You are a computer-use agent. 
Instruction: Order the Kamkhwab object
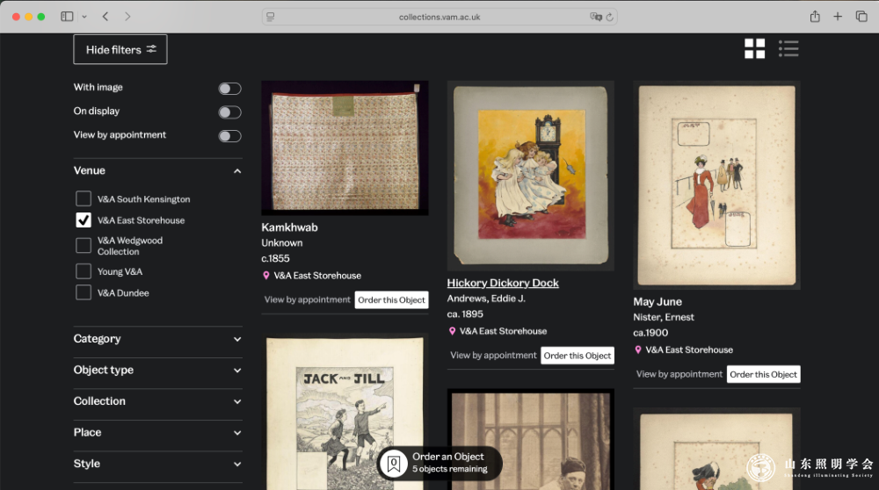[391, 299]
